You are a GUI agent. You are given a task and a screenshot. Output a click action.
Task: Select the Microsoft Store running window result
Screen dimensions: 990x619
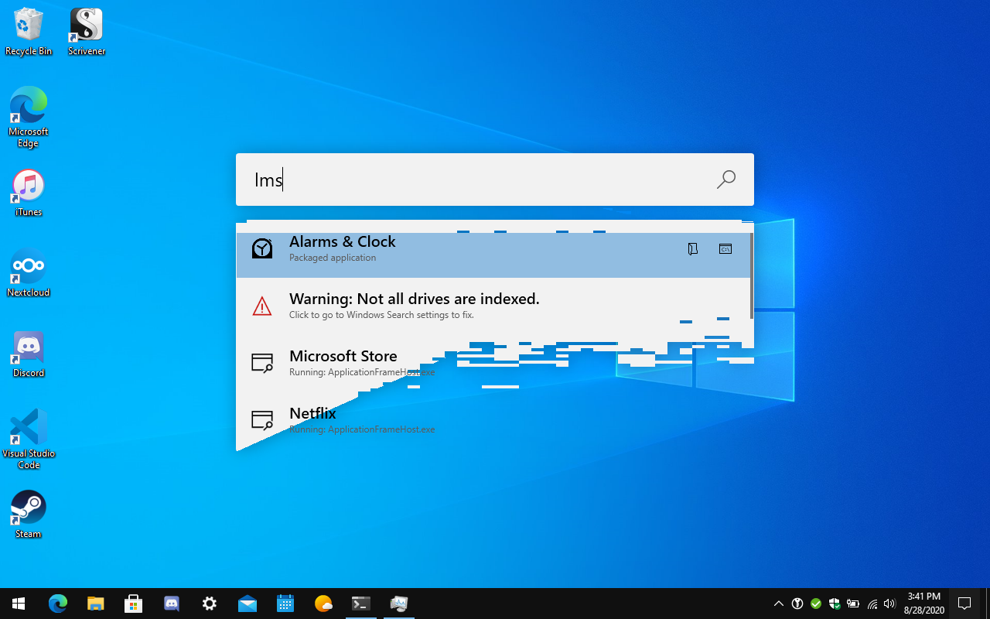[493, 364]
